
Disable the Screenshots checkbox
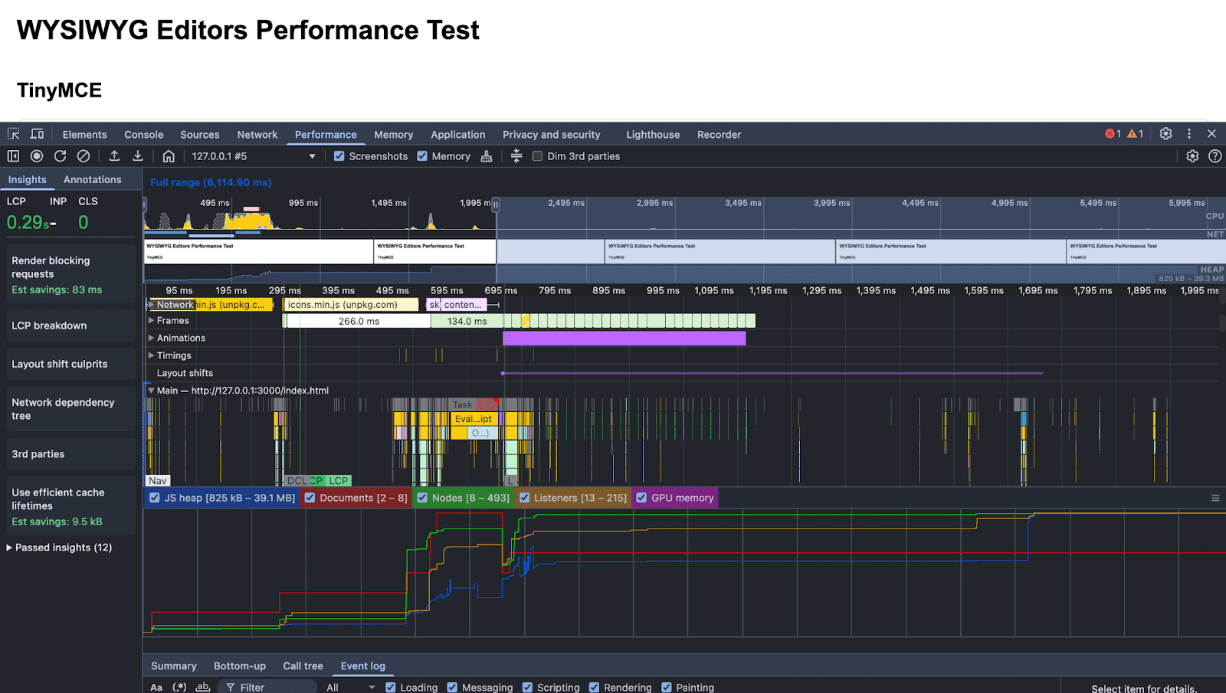tap(339, 156)
